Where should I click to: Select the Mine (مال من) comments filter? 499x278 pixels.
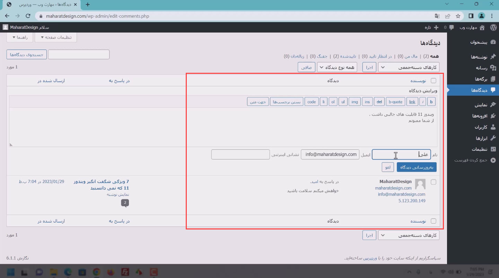pos(411,56)
